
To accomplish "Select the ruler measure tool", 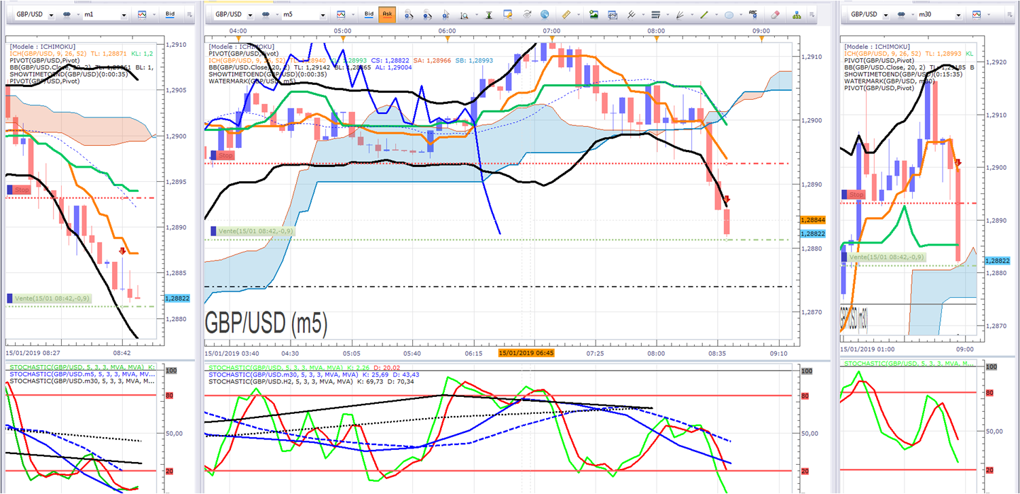I will [566, 14].
